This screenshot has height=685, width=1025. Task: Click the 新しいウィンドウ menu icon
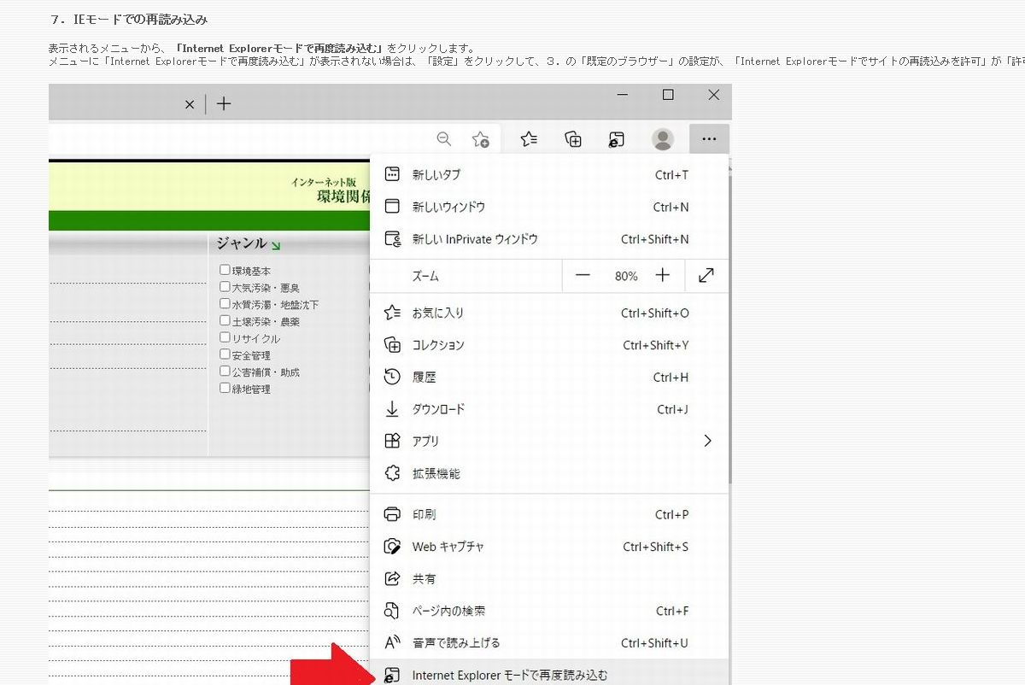click(x=392, y=207)
